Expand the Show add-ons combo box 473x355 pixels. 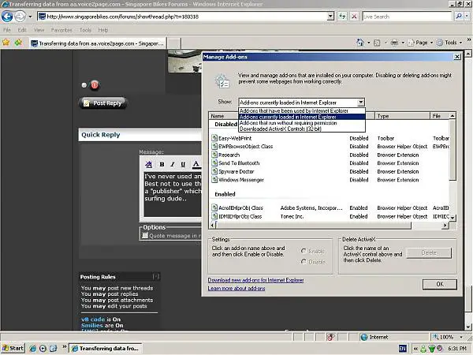361,103
